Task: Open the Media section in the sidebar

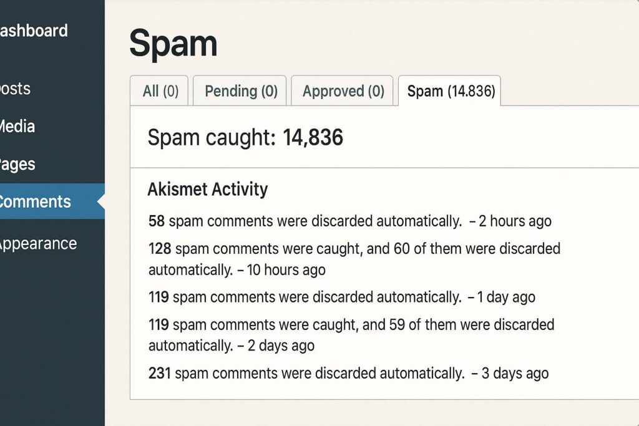Action: (17, 127)
